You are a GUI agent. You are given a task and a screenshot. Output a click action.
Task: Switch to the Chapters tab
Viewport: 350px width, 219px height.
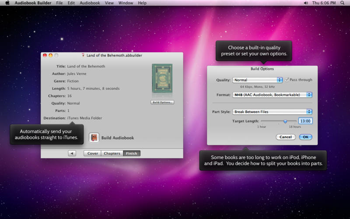point(112,153)
